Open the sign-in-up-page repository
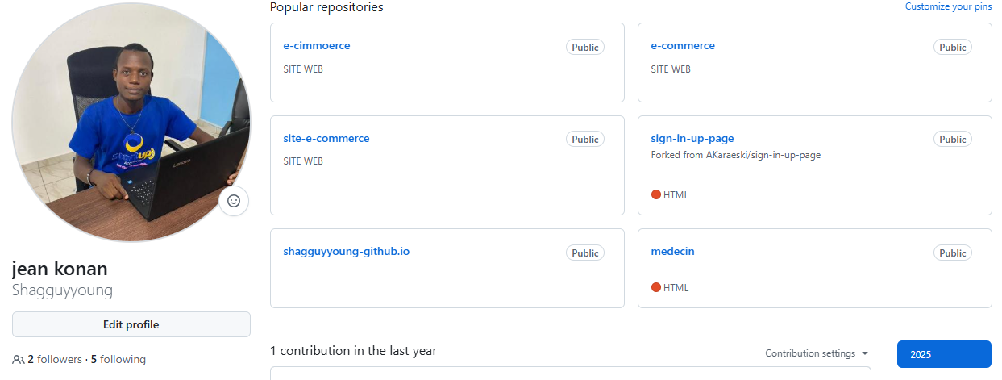 tap(692, 139)
